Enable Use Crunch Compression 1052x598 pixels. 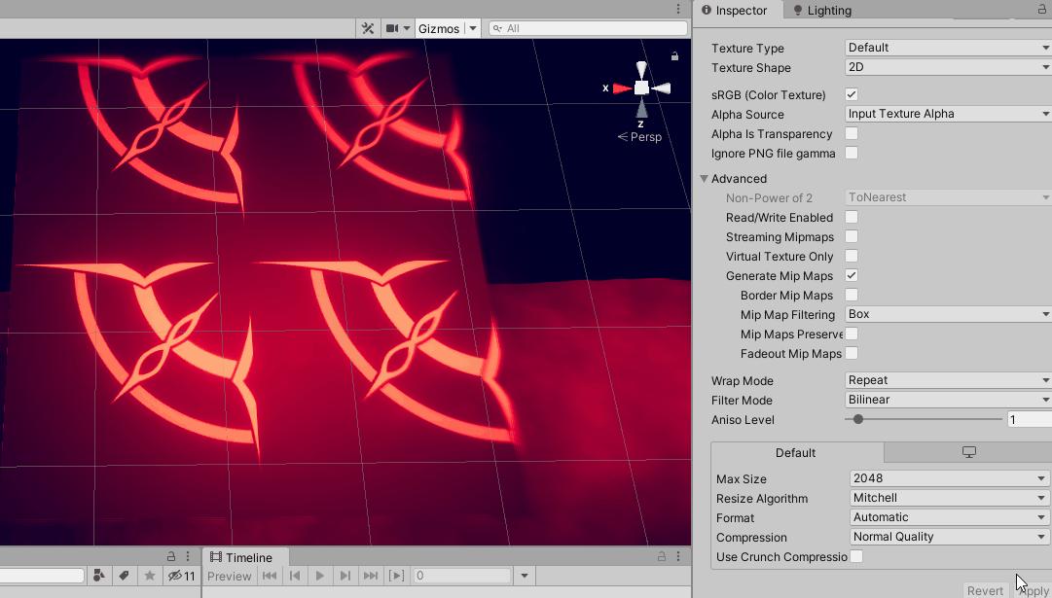[855, 556]
